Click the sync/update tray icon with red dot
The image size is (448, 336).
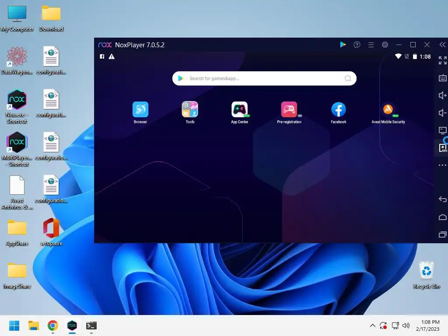click(383, 325)
